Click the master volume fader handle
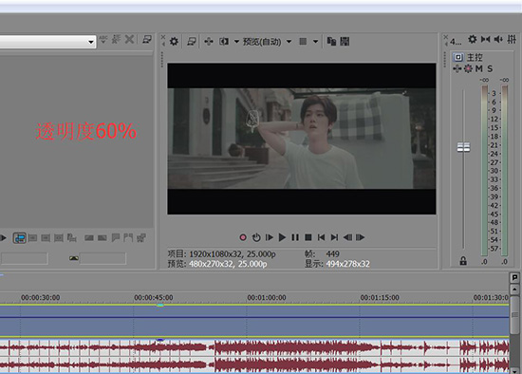522x374 pixels. (463, 147)
